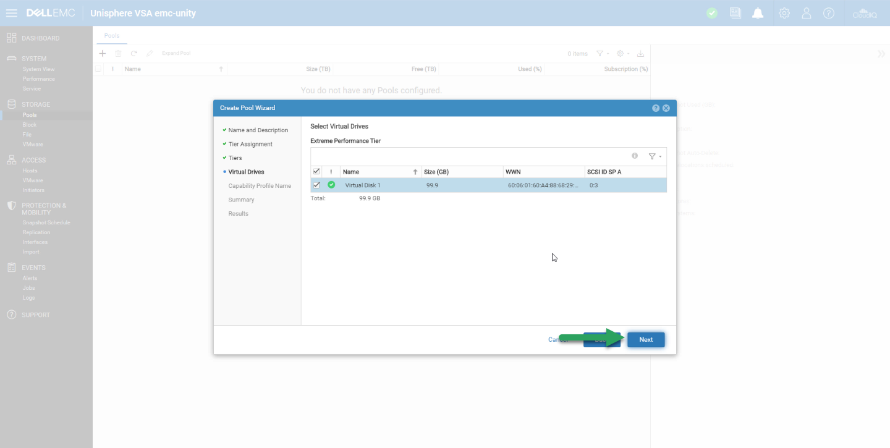890x448 pixels.
Task: Click the Storage section icon in sidebar
Action: click(11, 104)
